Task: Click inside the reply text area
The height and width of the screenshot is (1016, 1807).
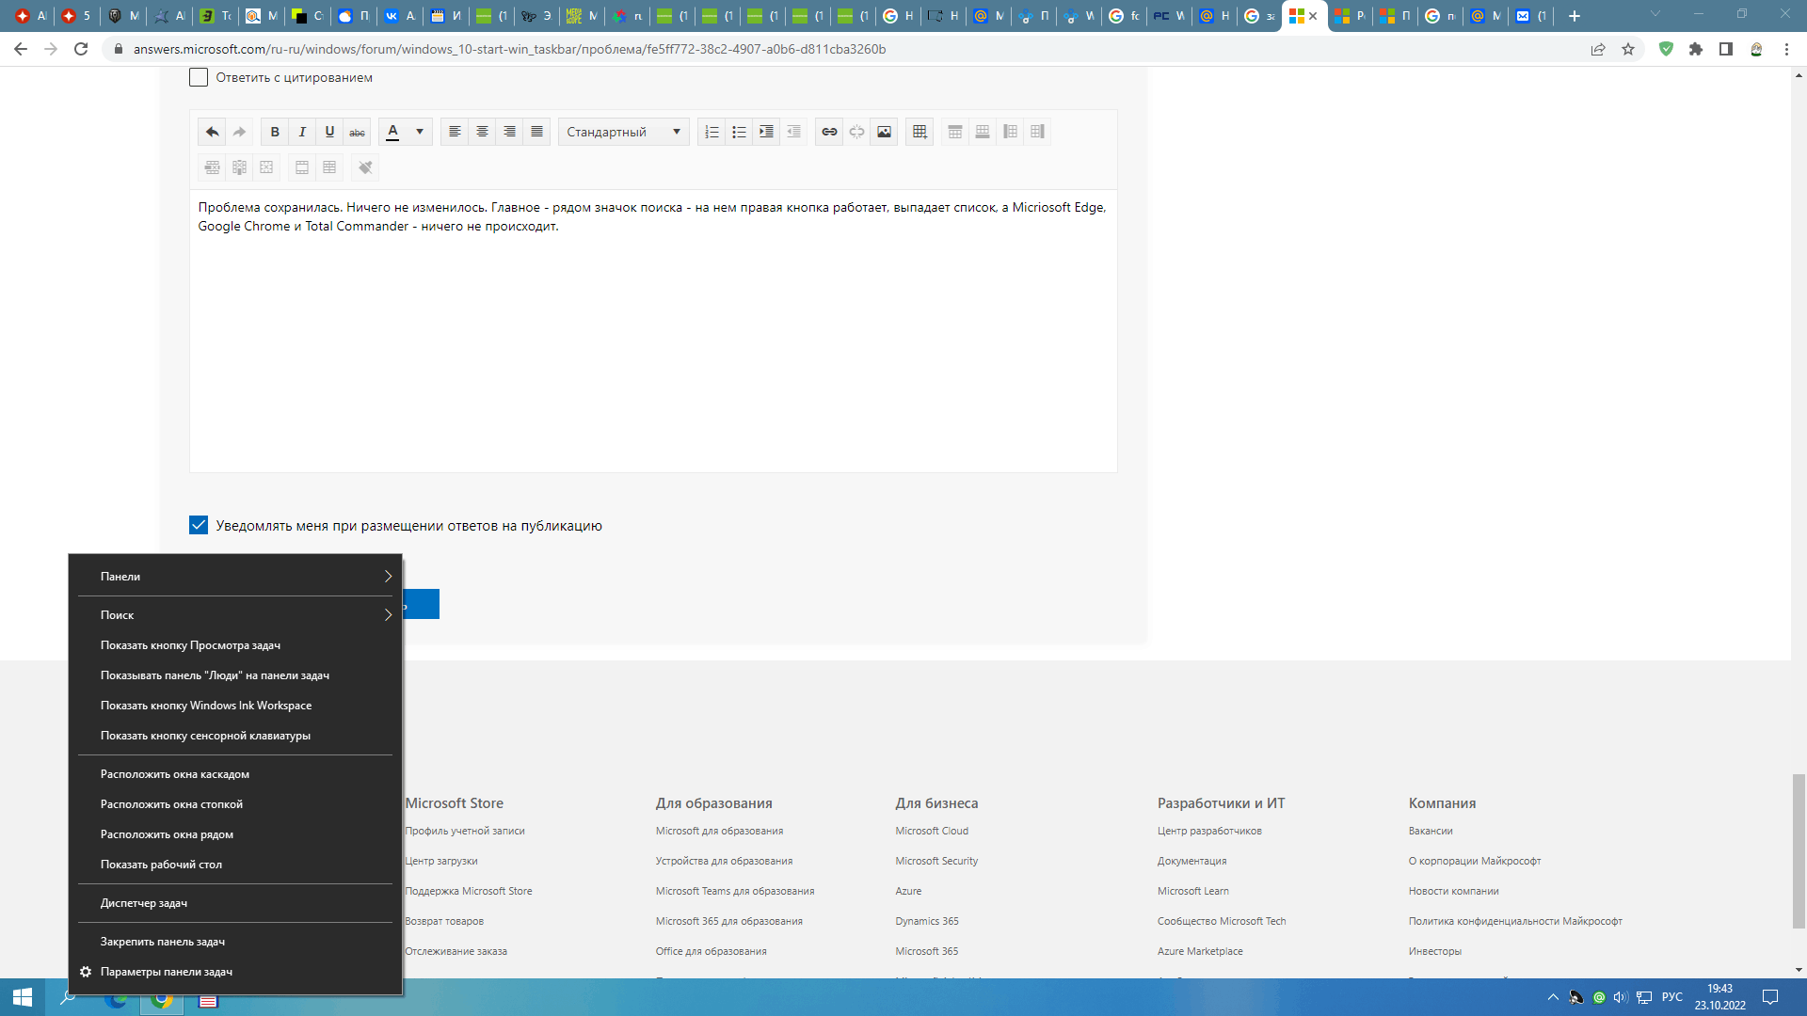Action: [x=653, y=331]
